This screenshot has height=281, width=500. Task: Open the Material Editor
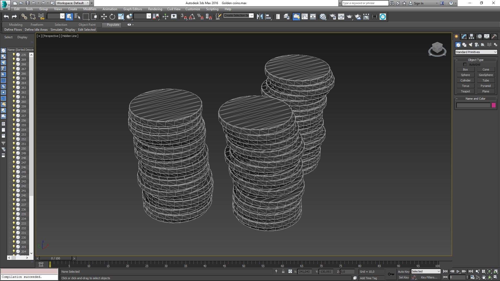pos(323,17)
